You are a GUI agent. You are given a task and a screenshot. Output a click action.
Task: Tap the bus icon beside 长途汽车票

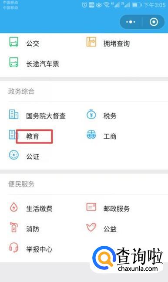[x=14, y=62]
